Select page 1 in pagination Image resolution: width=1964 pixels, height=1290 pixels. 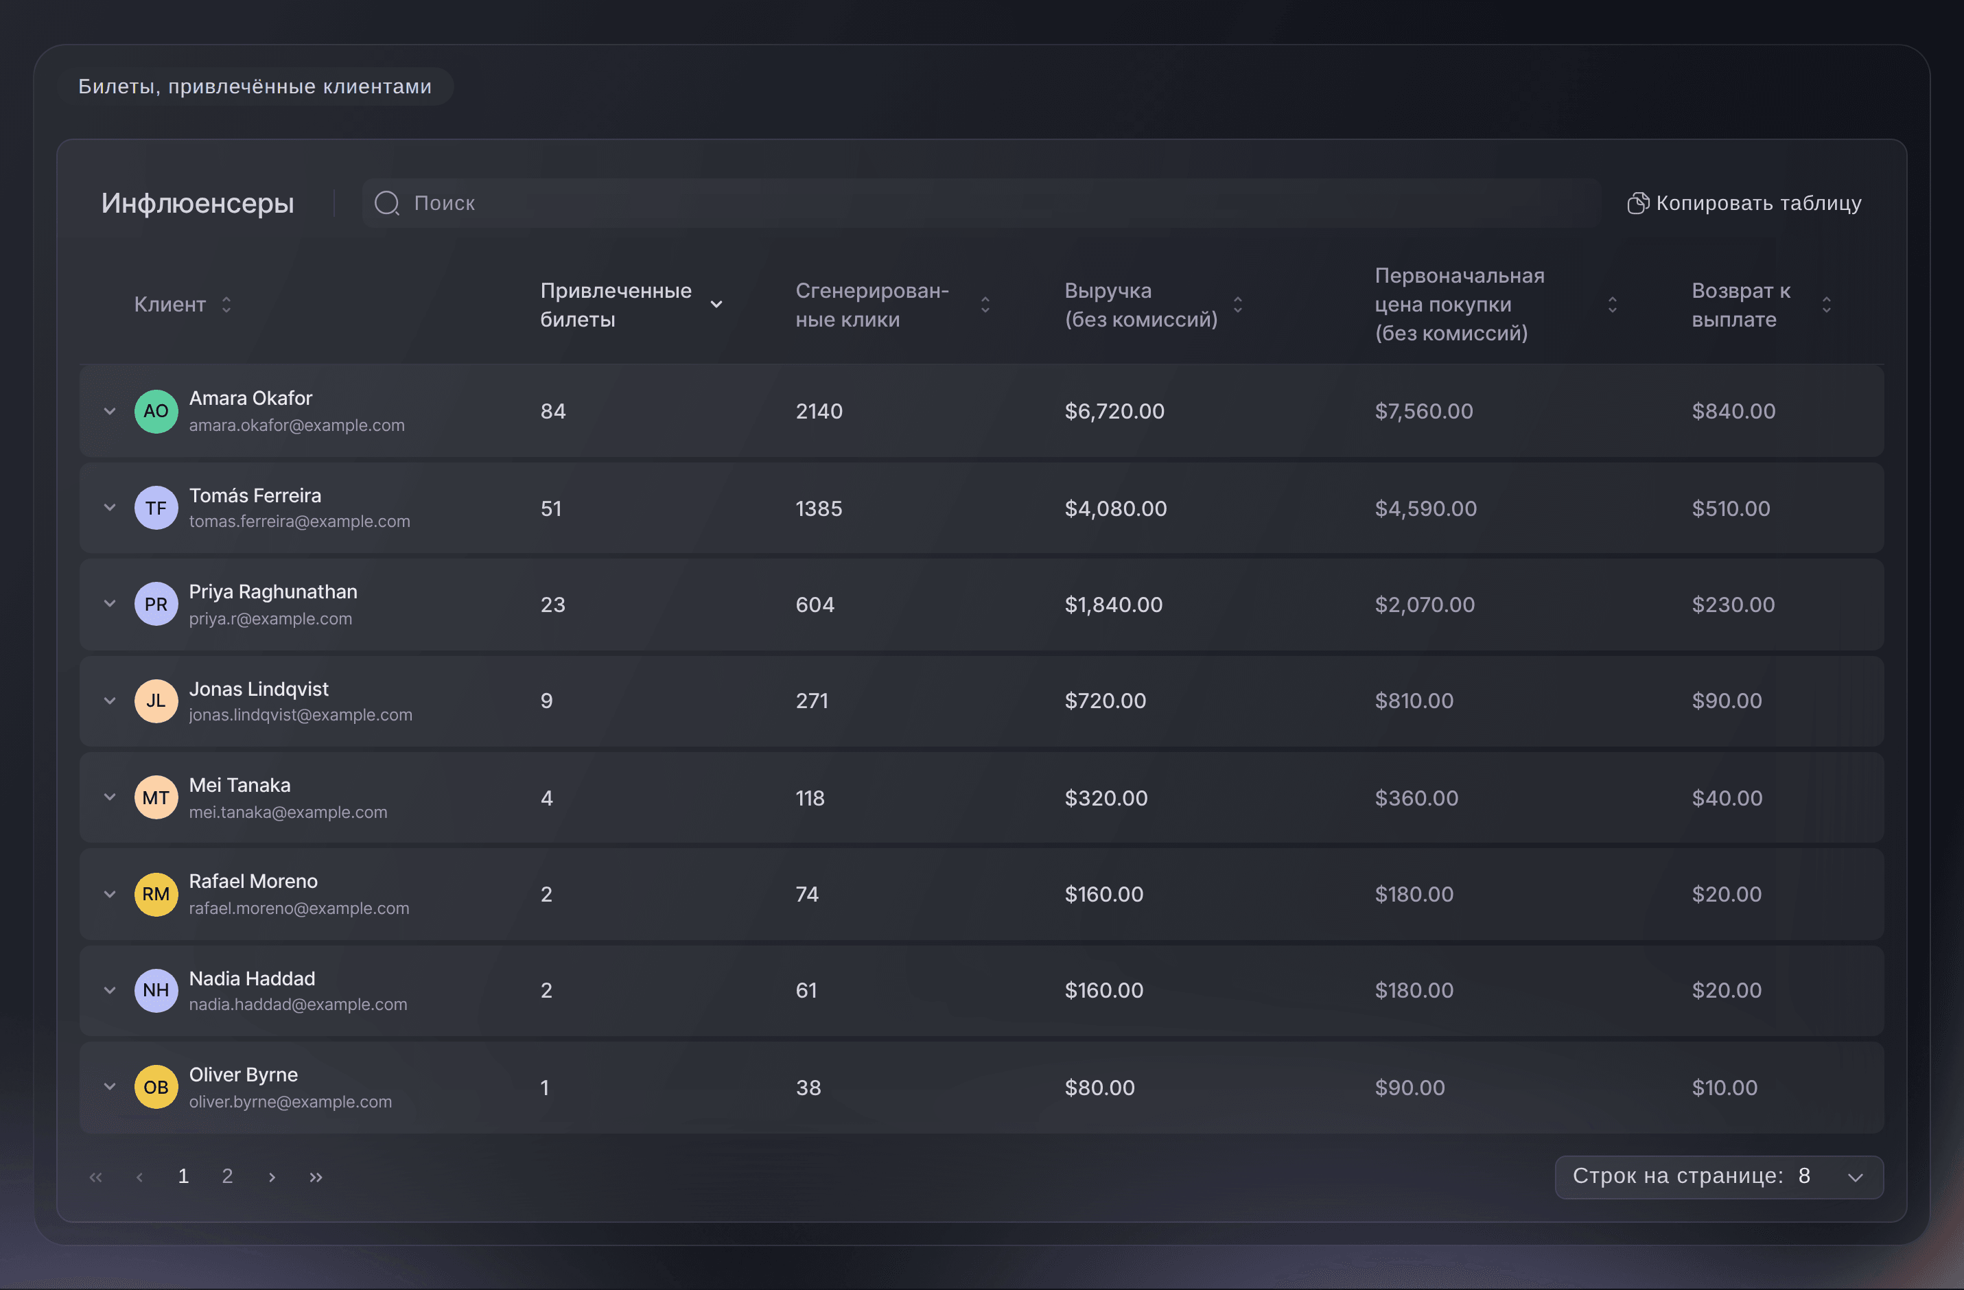(183, 1176)
